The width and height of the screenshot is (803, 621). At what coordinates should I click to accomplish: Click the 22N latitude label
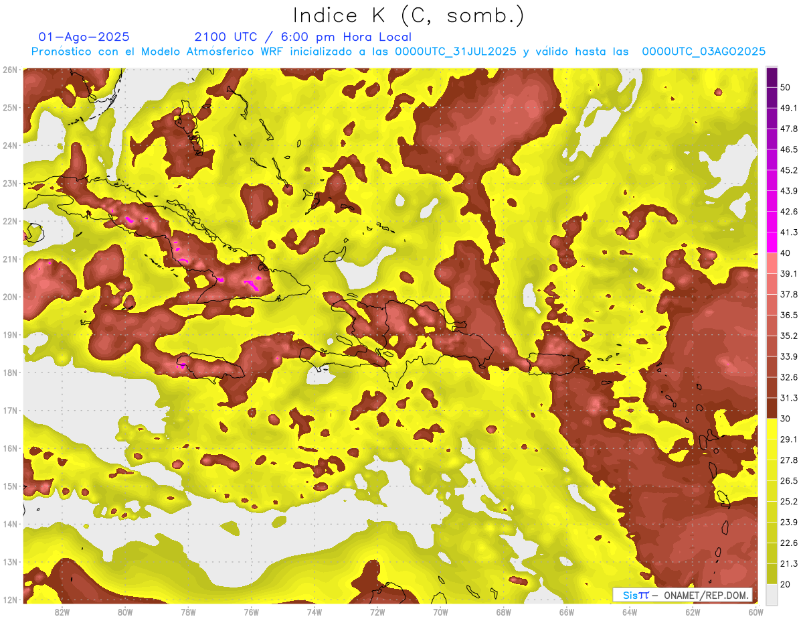pyautogui.click(x=9, y=221)
